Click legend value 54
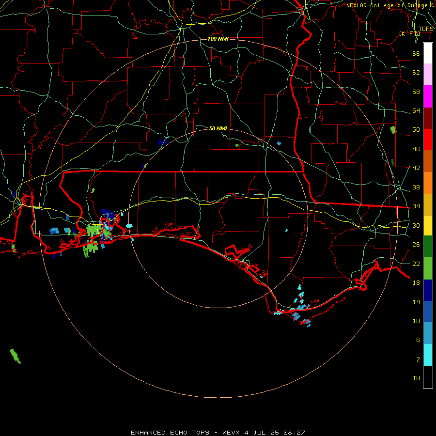 pyautogui.click(x=416, y=110)
